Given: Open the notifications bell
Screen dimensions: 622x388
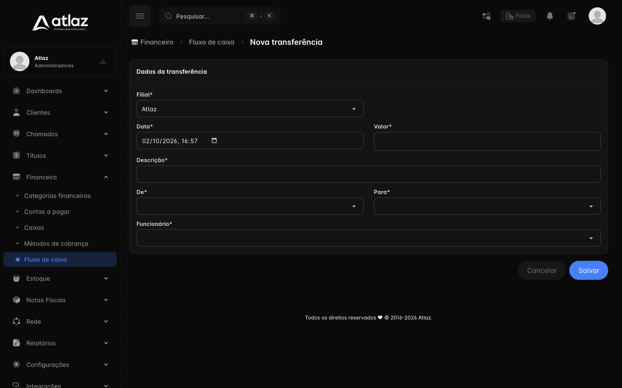Looking at the screenshot, I should (550, 16).
